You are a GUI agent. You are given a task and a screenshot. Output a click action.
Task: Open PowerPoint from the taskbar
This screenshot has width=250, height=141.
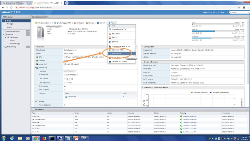[x=77, y=138]
